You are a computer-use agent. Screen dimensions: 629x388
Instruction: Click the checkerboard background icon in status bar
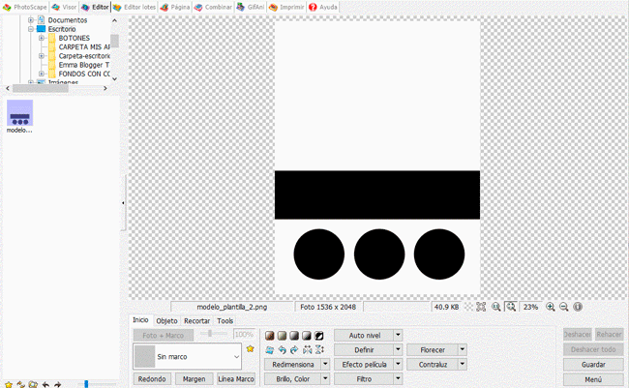(x=468, y=307)
